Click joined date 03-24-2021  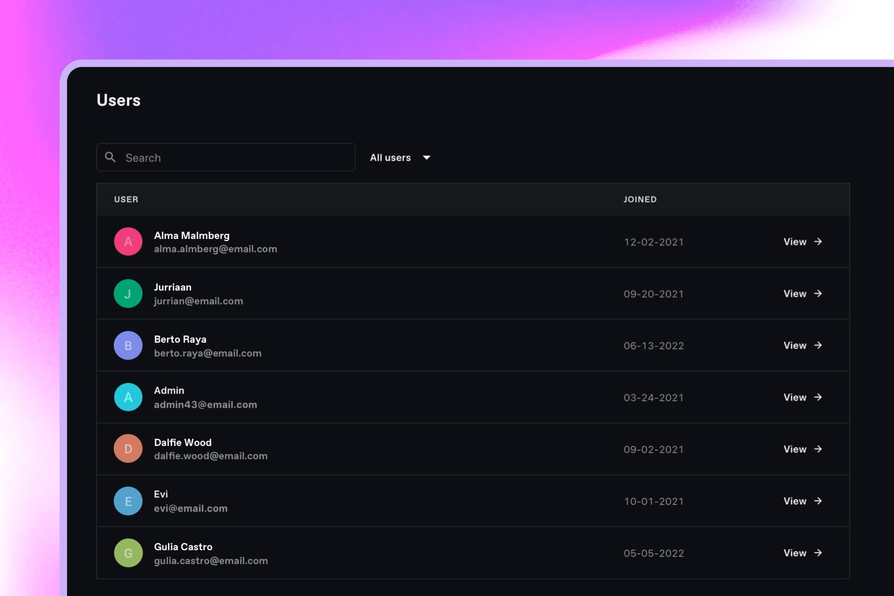pyautogui.click(x=653, y=398)
